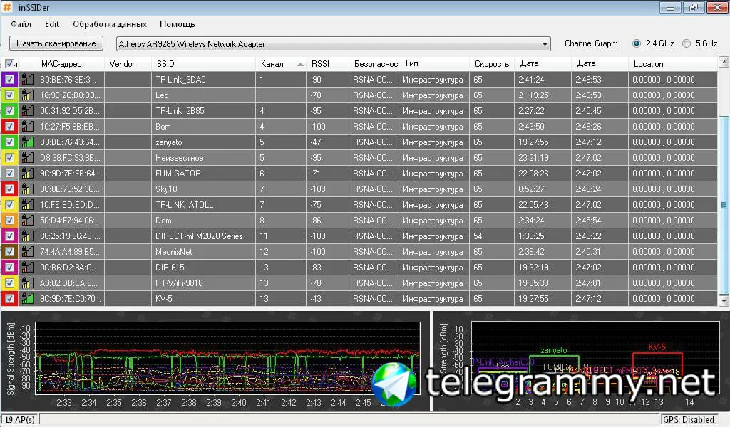Sort table by SSID column header
The height and width of the screenshot is (427, 730).
[x=203, y=63]
